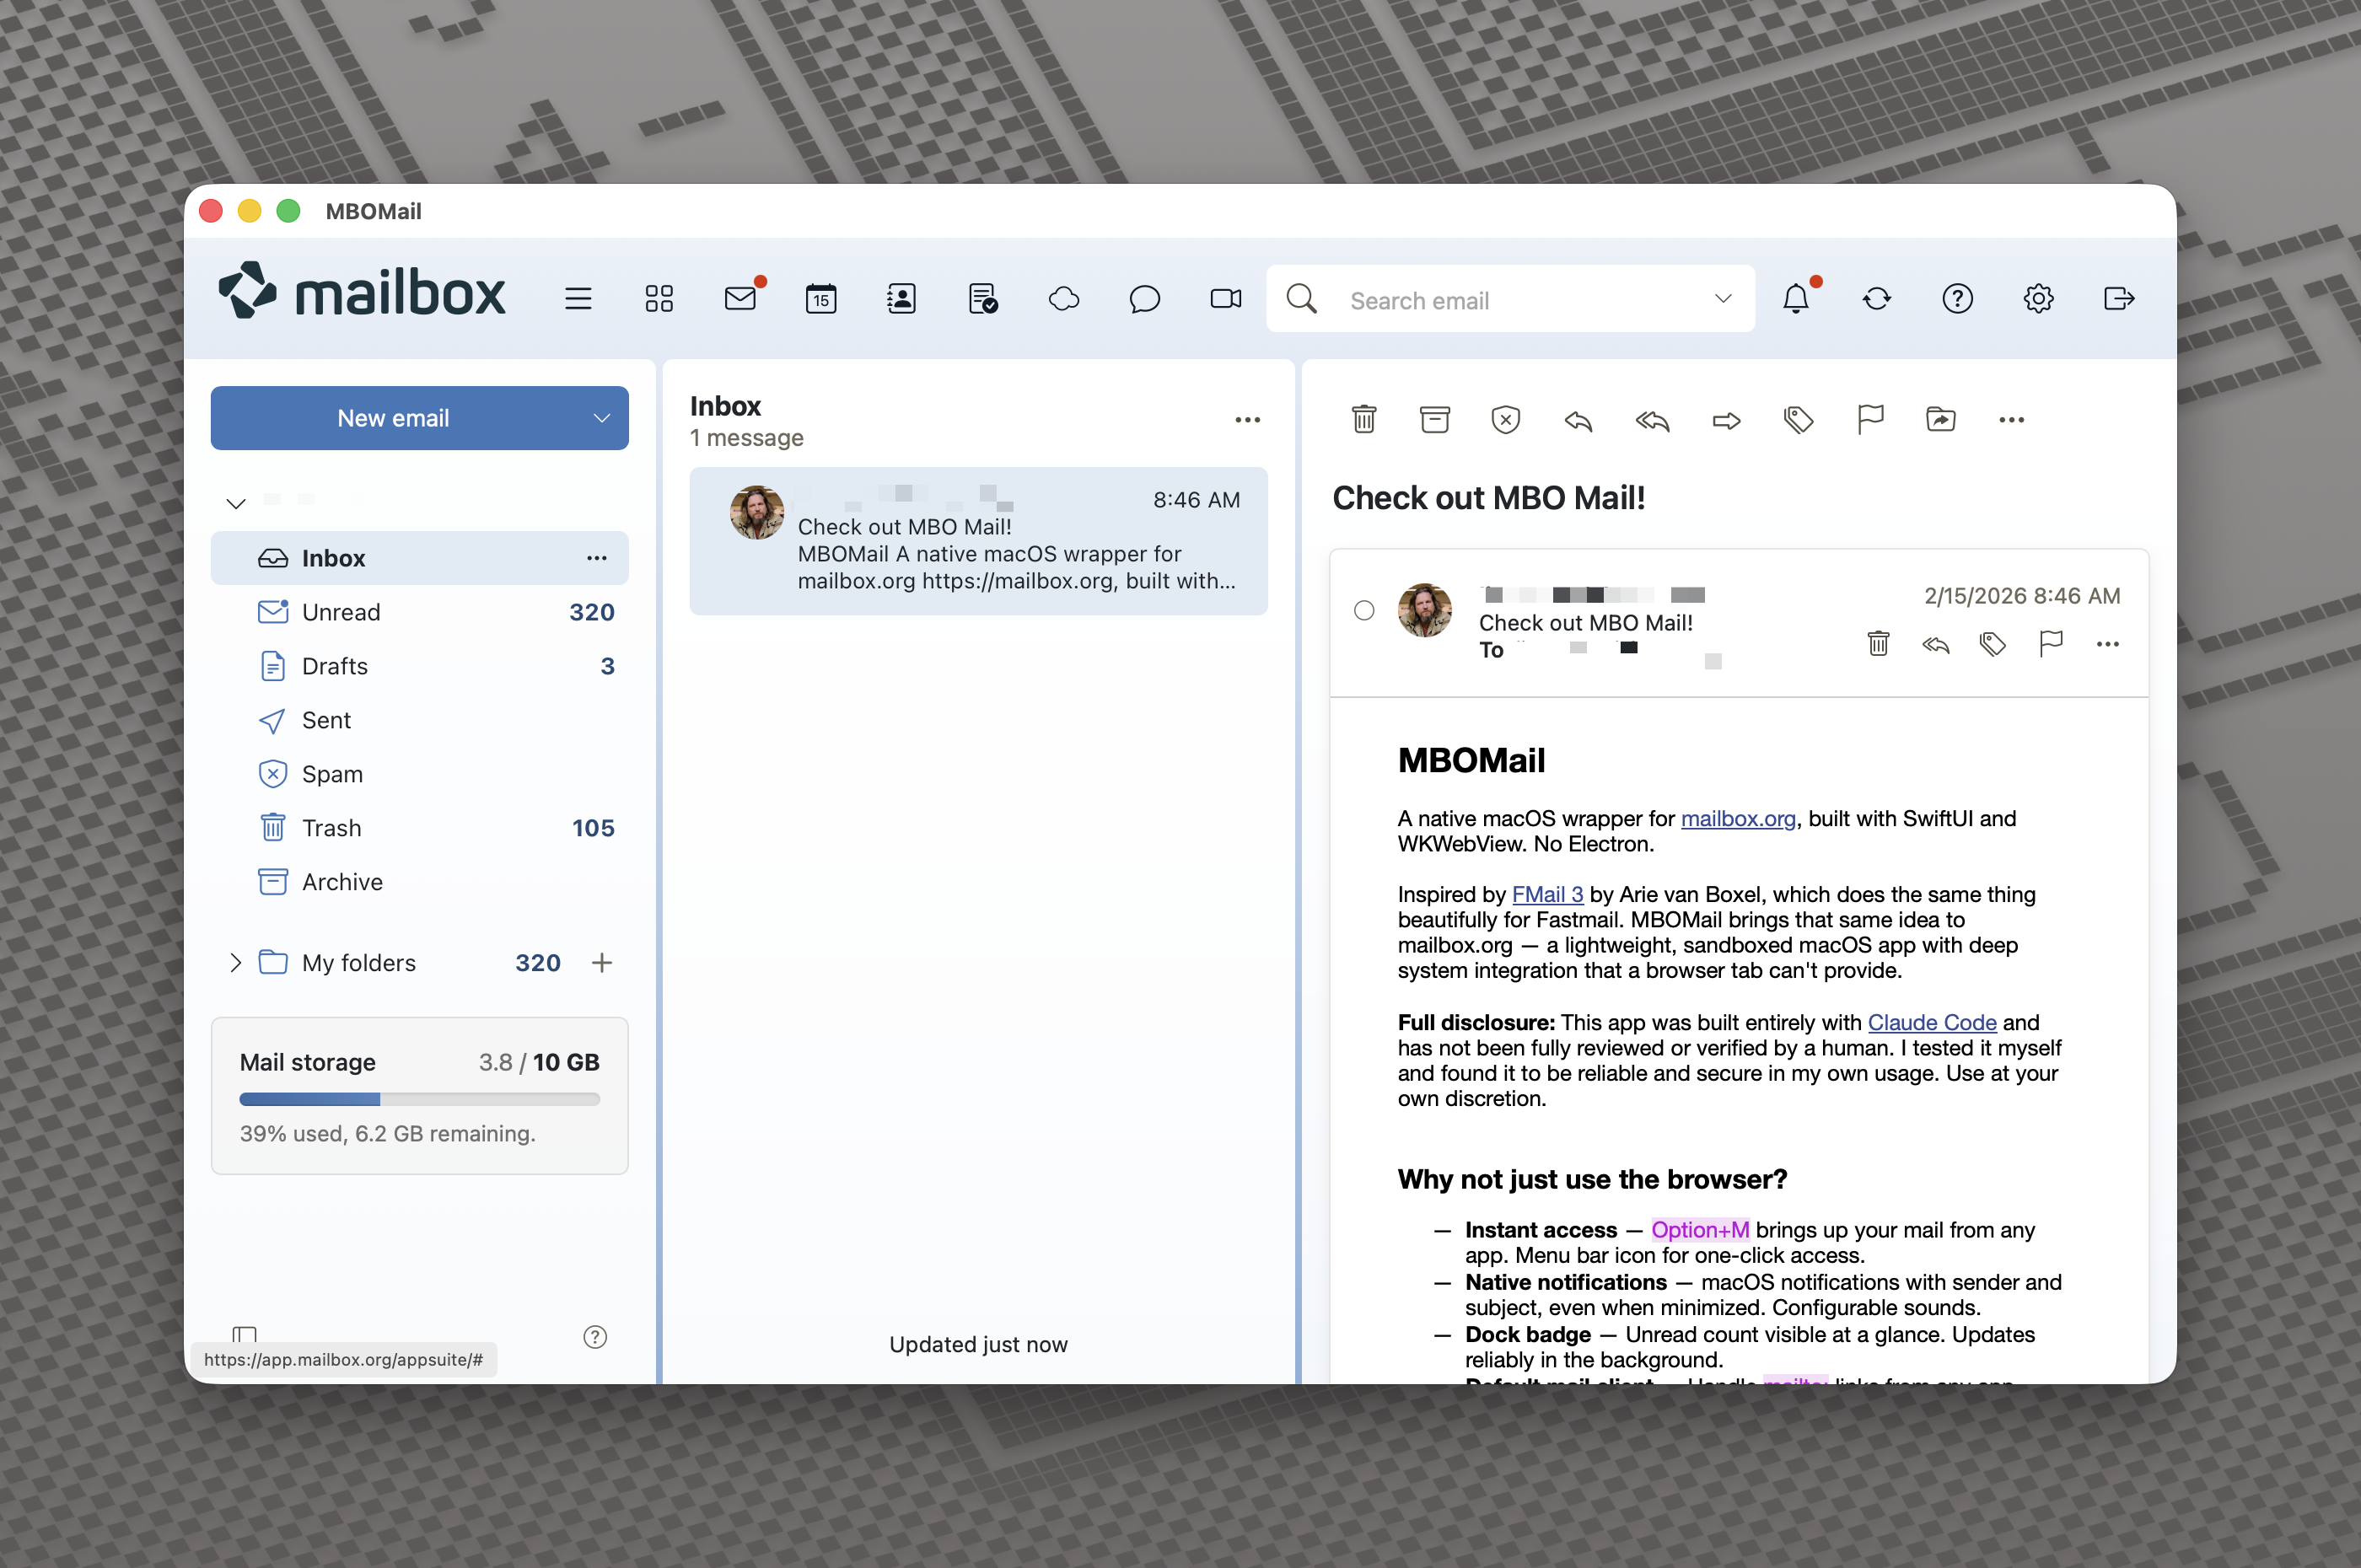Image resolution: width=2361 pixels, height=1568 pixels.
Task: Open the address book icon
Action: click(x=901, y=298)
